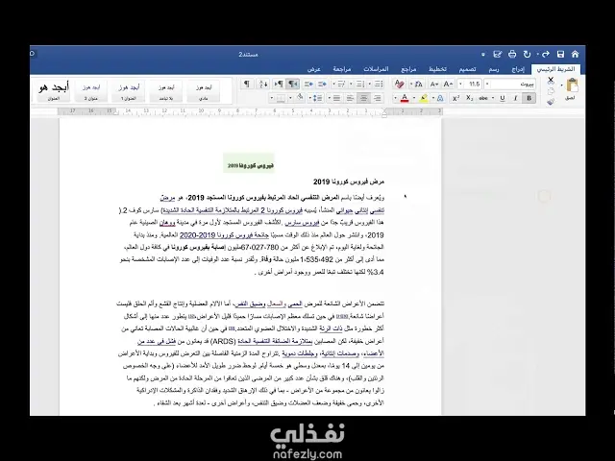Click the Home icon in title bar
The width and height of the screenshot is (615, 461).
tap(575, 54)
